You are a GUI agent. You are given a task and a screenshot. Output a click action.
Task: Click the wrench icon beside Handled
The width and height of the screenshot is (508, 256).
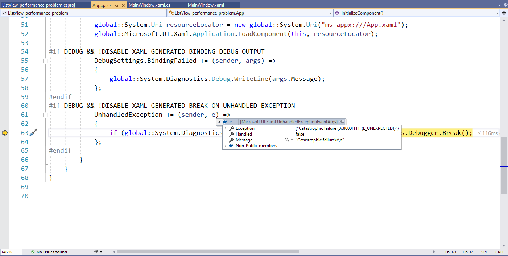(x=232, y=134)
